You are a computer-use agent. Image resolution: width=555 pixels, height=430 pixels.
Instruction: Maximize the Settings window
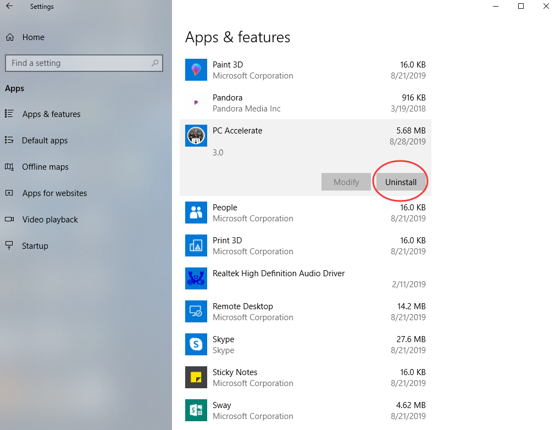pyautogui.click(x=521, y=6)
